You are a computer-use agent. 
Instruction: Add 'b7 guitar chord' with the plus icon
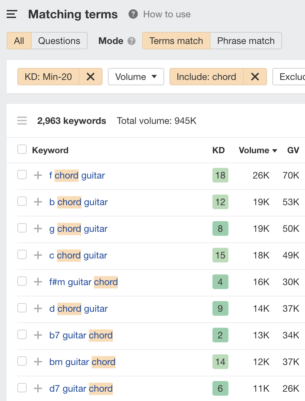pos(38,334)
